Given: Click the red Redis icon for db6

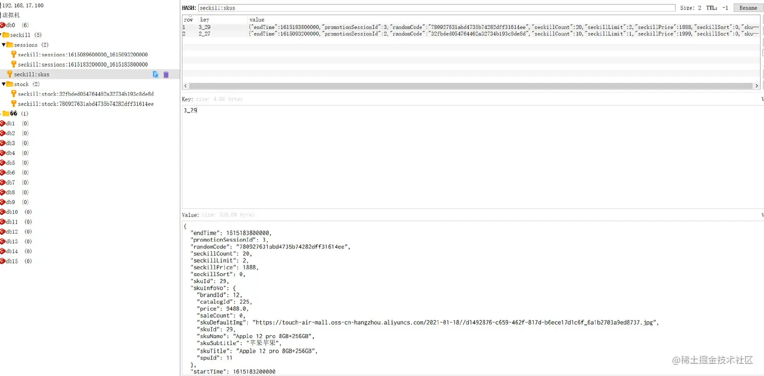Looking at the screenshot, I should pos(3,173).
